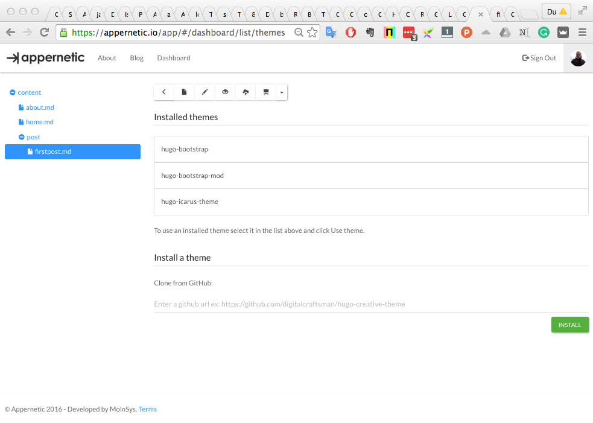Click the red extension with the 3 badge

409,33
